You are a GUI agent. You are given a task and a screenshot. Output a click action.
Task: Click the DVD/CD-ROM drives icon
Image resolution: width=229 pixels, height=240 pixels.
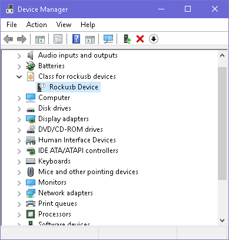point(31,129)
